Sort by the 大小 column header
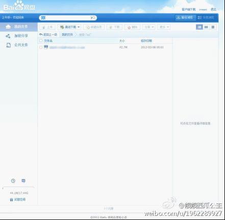Image resolution: width=225 pixels, height=220 pixels. (122, 41)
